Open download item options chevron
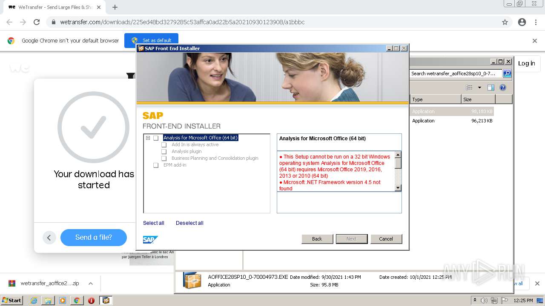The image size is (545, 306). click(90, 283)
